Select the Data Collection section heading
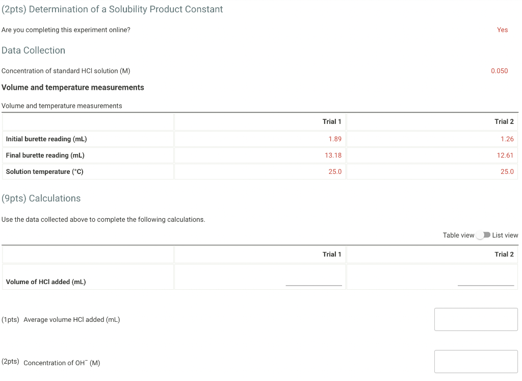This screenshot has height=381, width=522. click(x=33, y=50)
